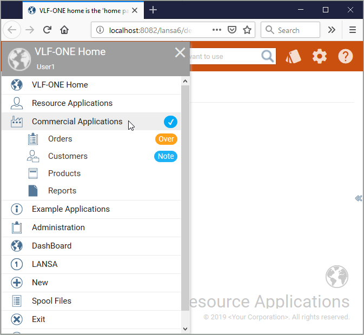Open a new browser tab
Screen dimensions: 364x335
tap(153, 10)
